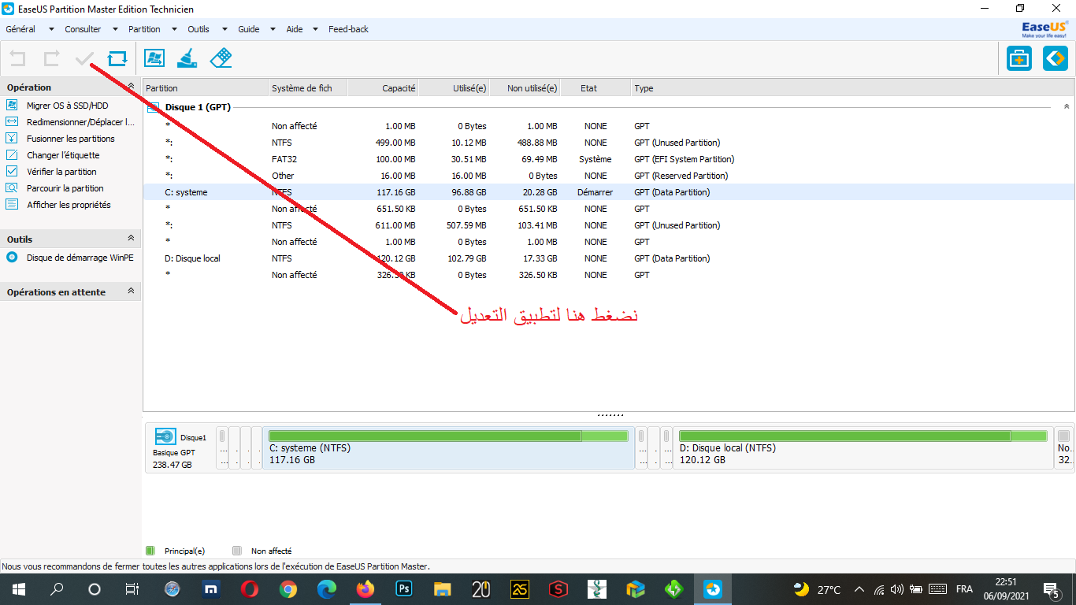Screen dimensions: 1076x605
Task: Click the FRA language indicator in the taskbar
Action: pos(964,589)
